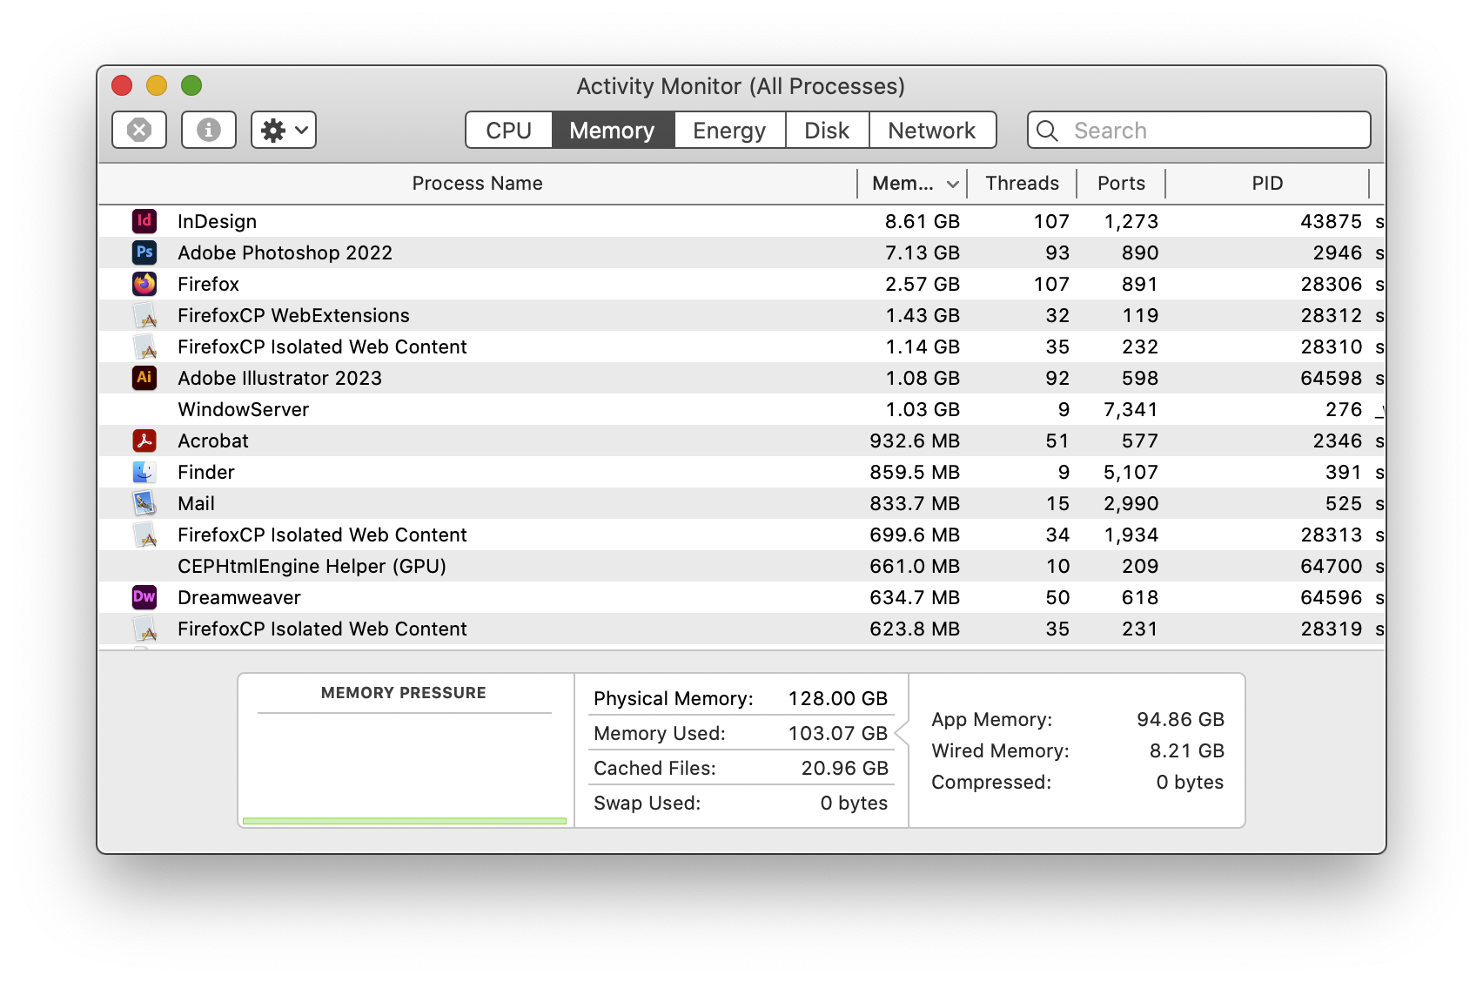Sort by the Ports column header

(1121, 184)
